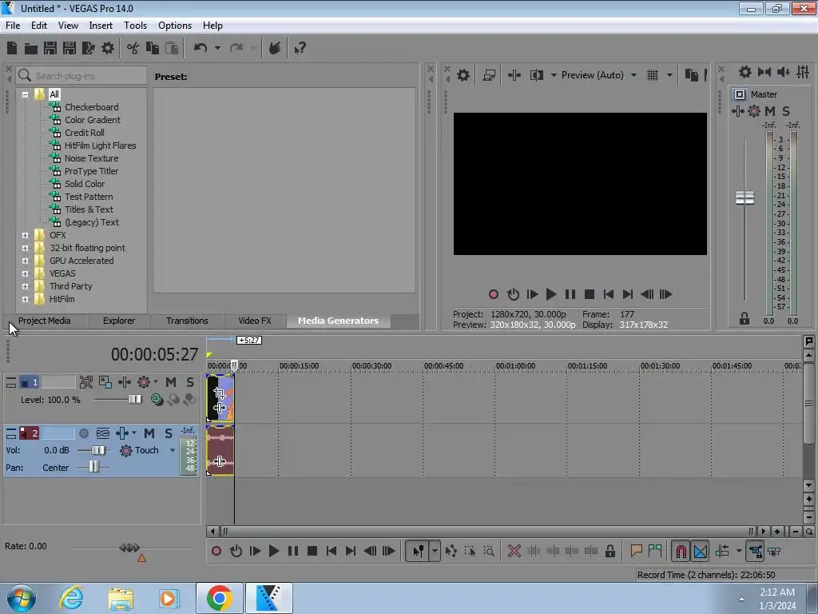Adjust video track Level slider
The height and width of the screenshot is (614, 818).
(x=134, y=400)
